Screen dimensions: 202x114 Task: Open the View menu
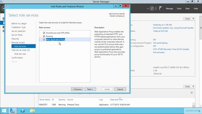(x=187, y=9)
